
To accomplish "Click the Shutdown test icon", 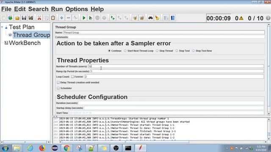I will click(x=104, y=18).
